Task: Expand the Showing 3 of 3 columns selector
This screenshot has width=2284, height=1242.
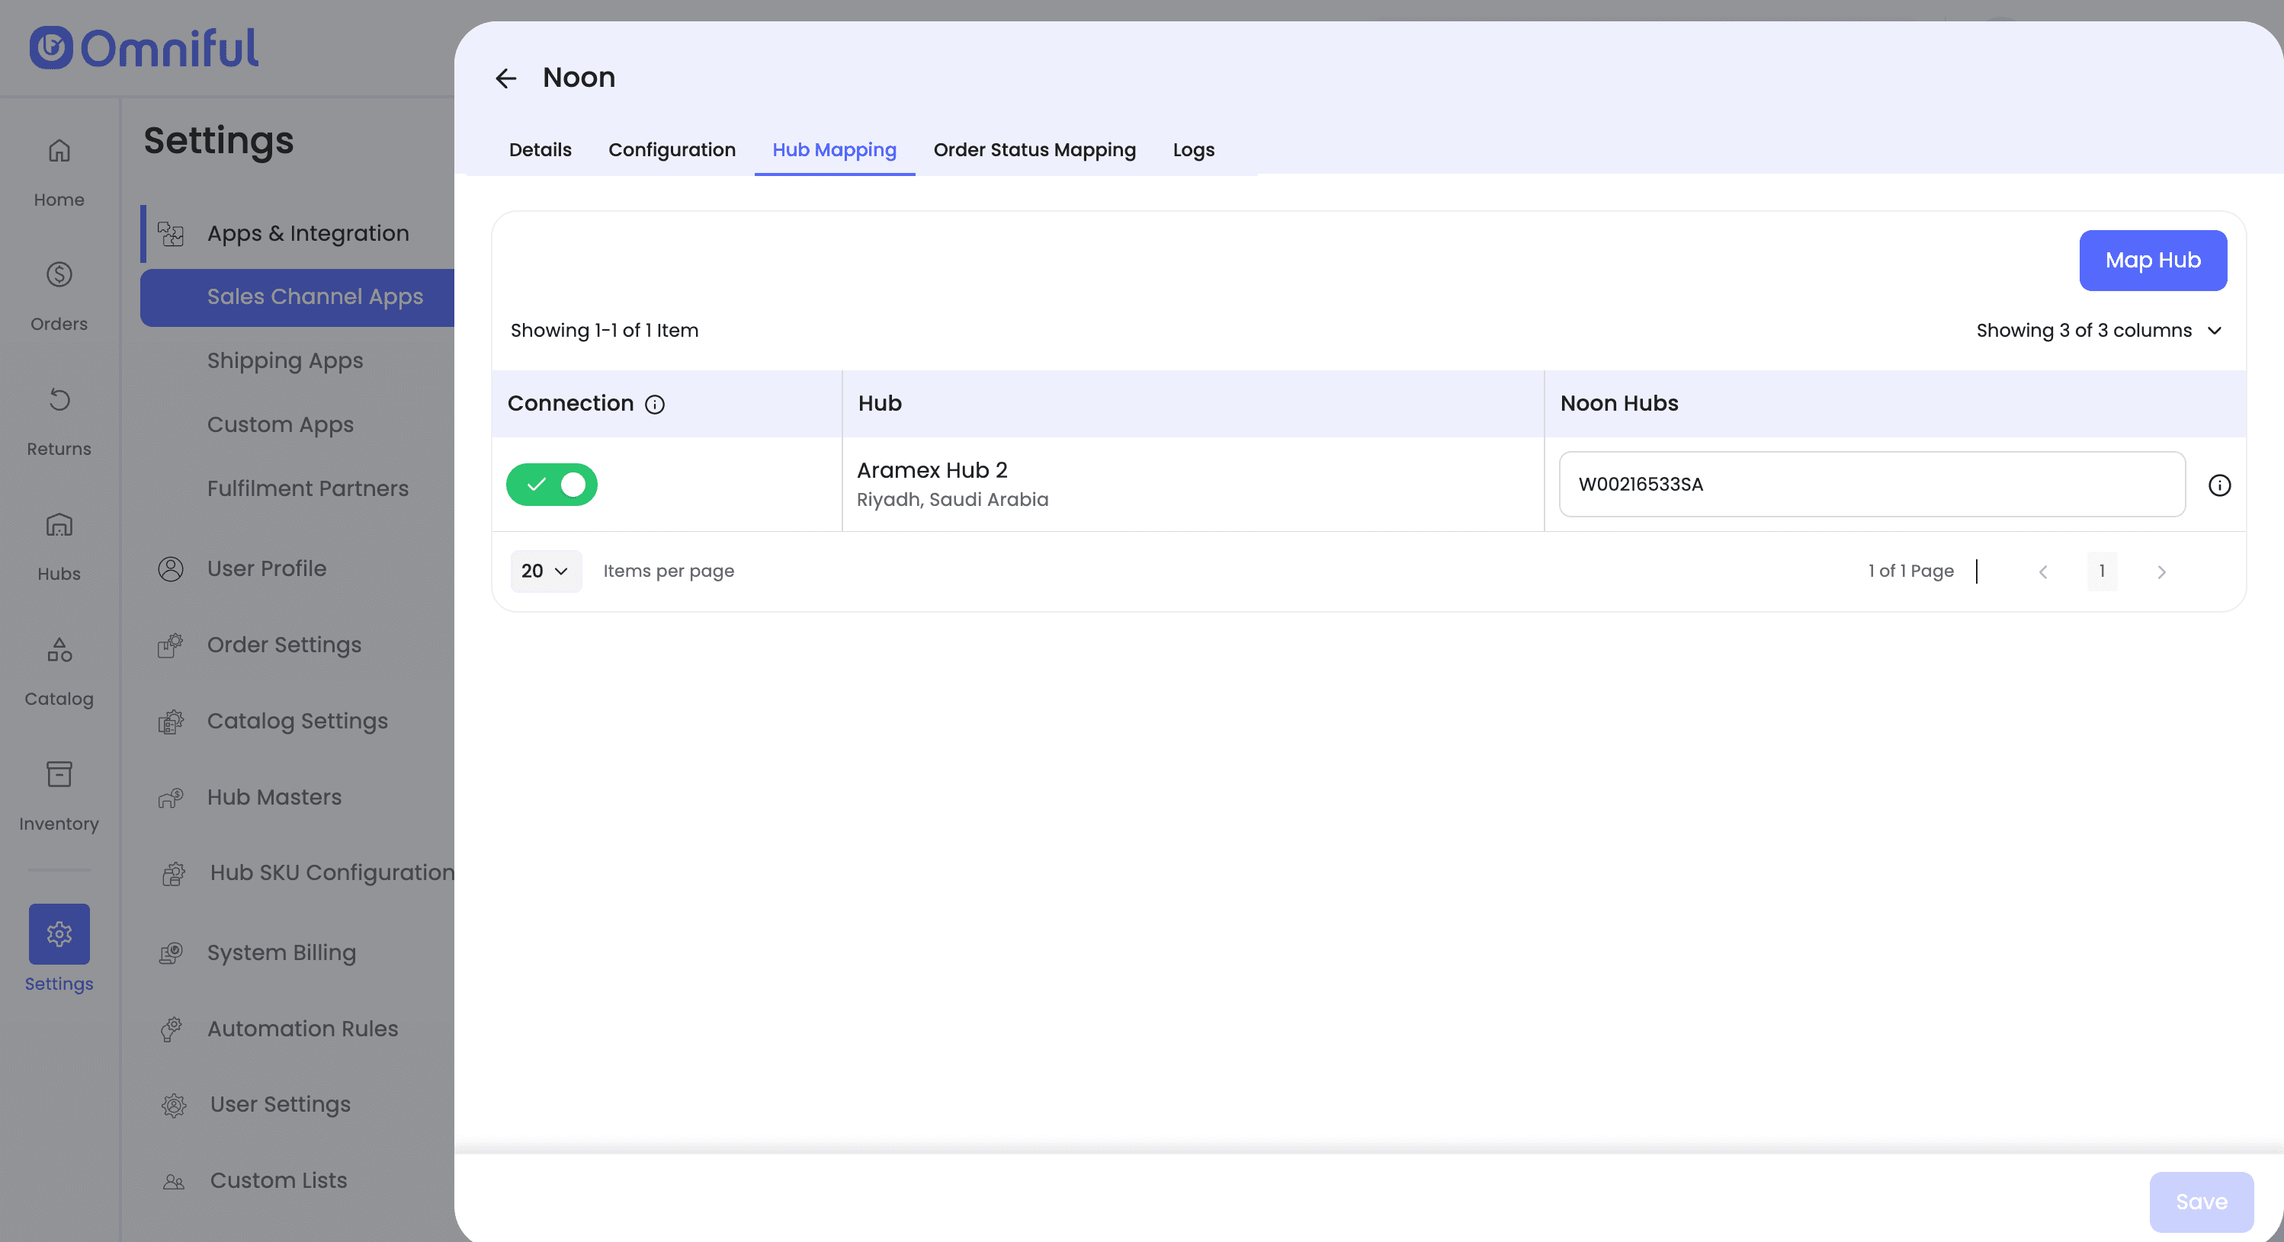Action: pyautogui.click(x=2099, y=331)
